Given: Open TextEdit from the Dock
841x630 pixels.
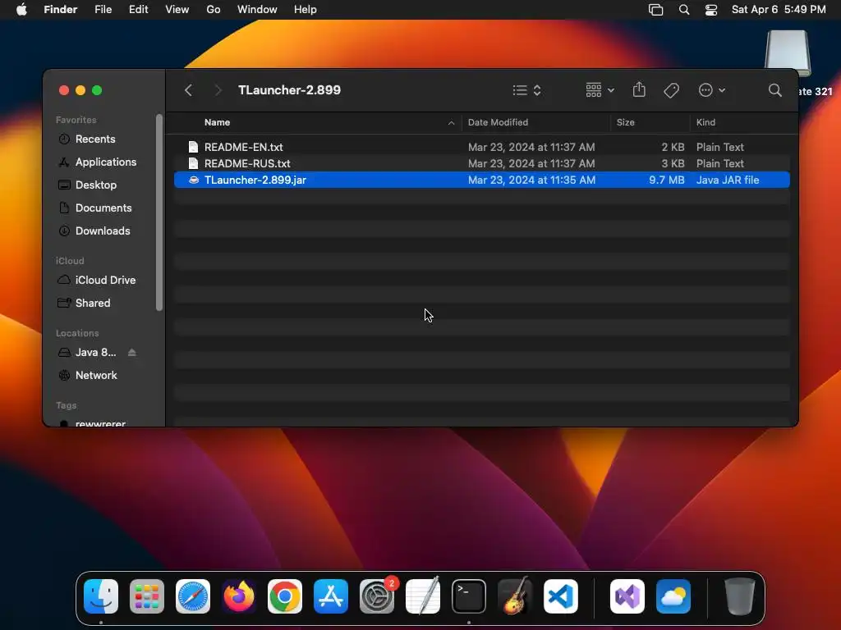Looking at the screenshot, I should tap(423, 596).
